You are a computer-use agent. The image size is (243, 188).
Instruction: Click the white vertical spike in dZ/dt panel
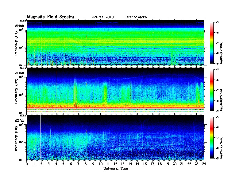point(40,138)
